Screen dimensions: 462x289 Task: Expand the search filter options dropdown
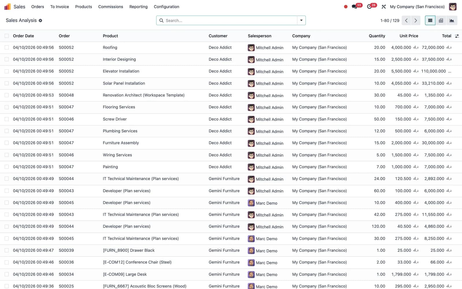(x=301, y=21)
